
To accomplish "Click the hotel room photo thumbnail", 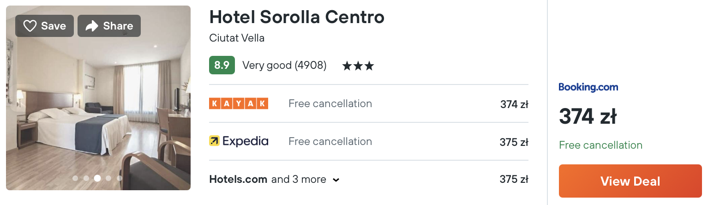I will (98, 98).
